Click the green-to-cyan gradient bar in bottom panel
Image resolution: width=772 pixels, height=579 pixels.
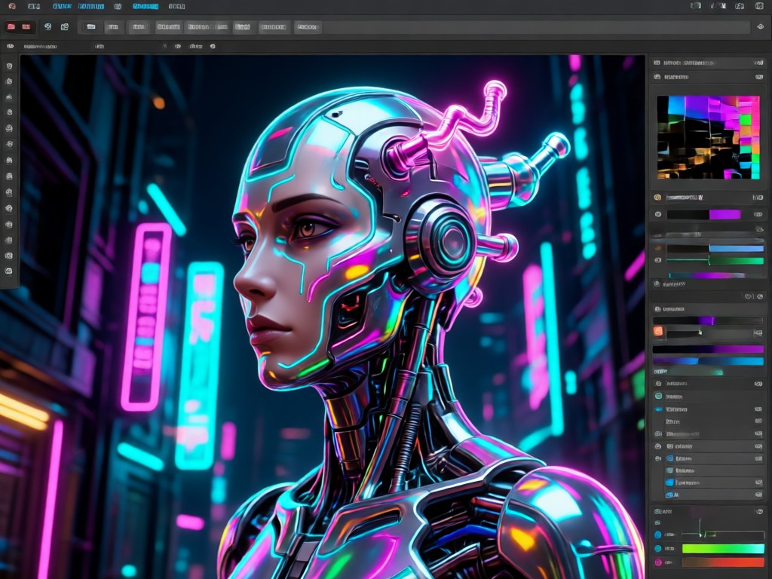723,549
